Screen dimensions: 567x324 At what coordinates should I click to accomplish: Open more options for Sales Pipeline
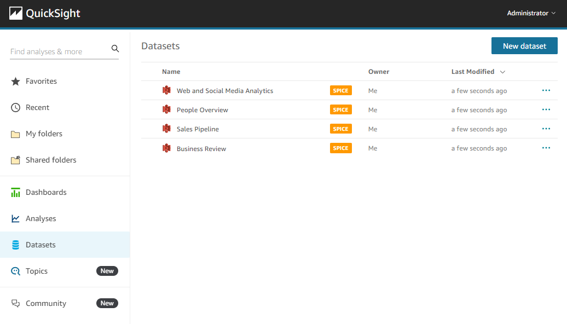pyautogui.click(x=546, y=129)
